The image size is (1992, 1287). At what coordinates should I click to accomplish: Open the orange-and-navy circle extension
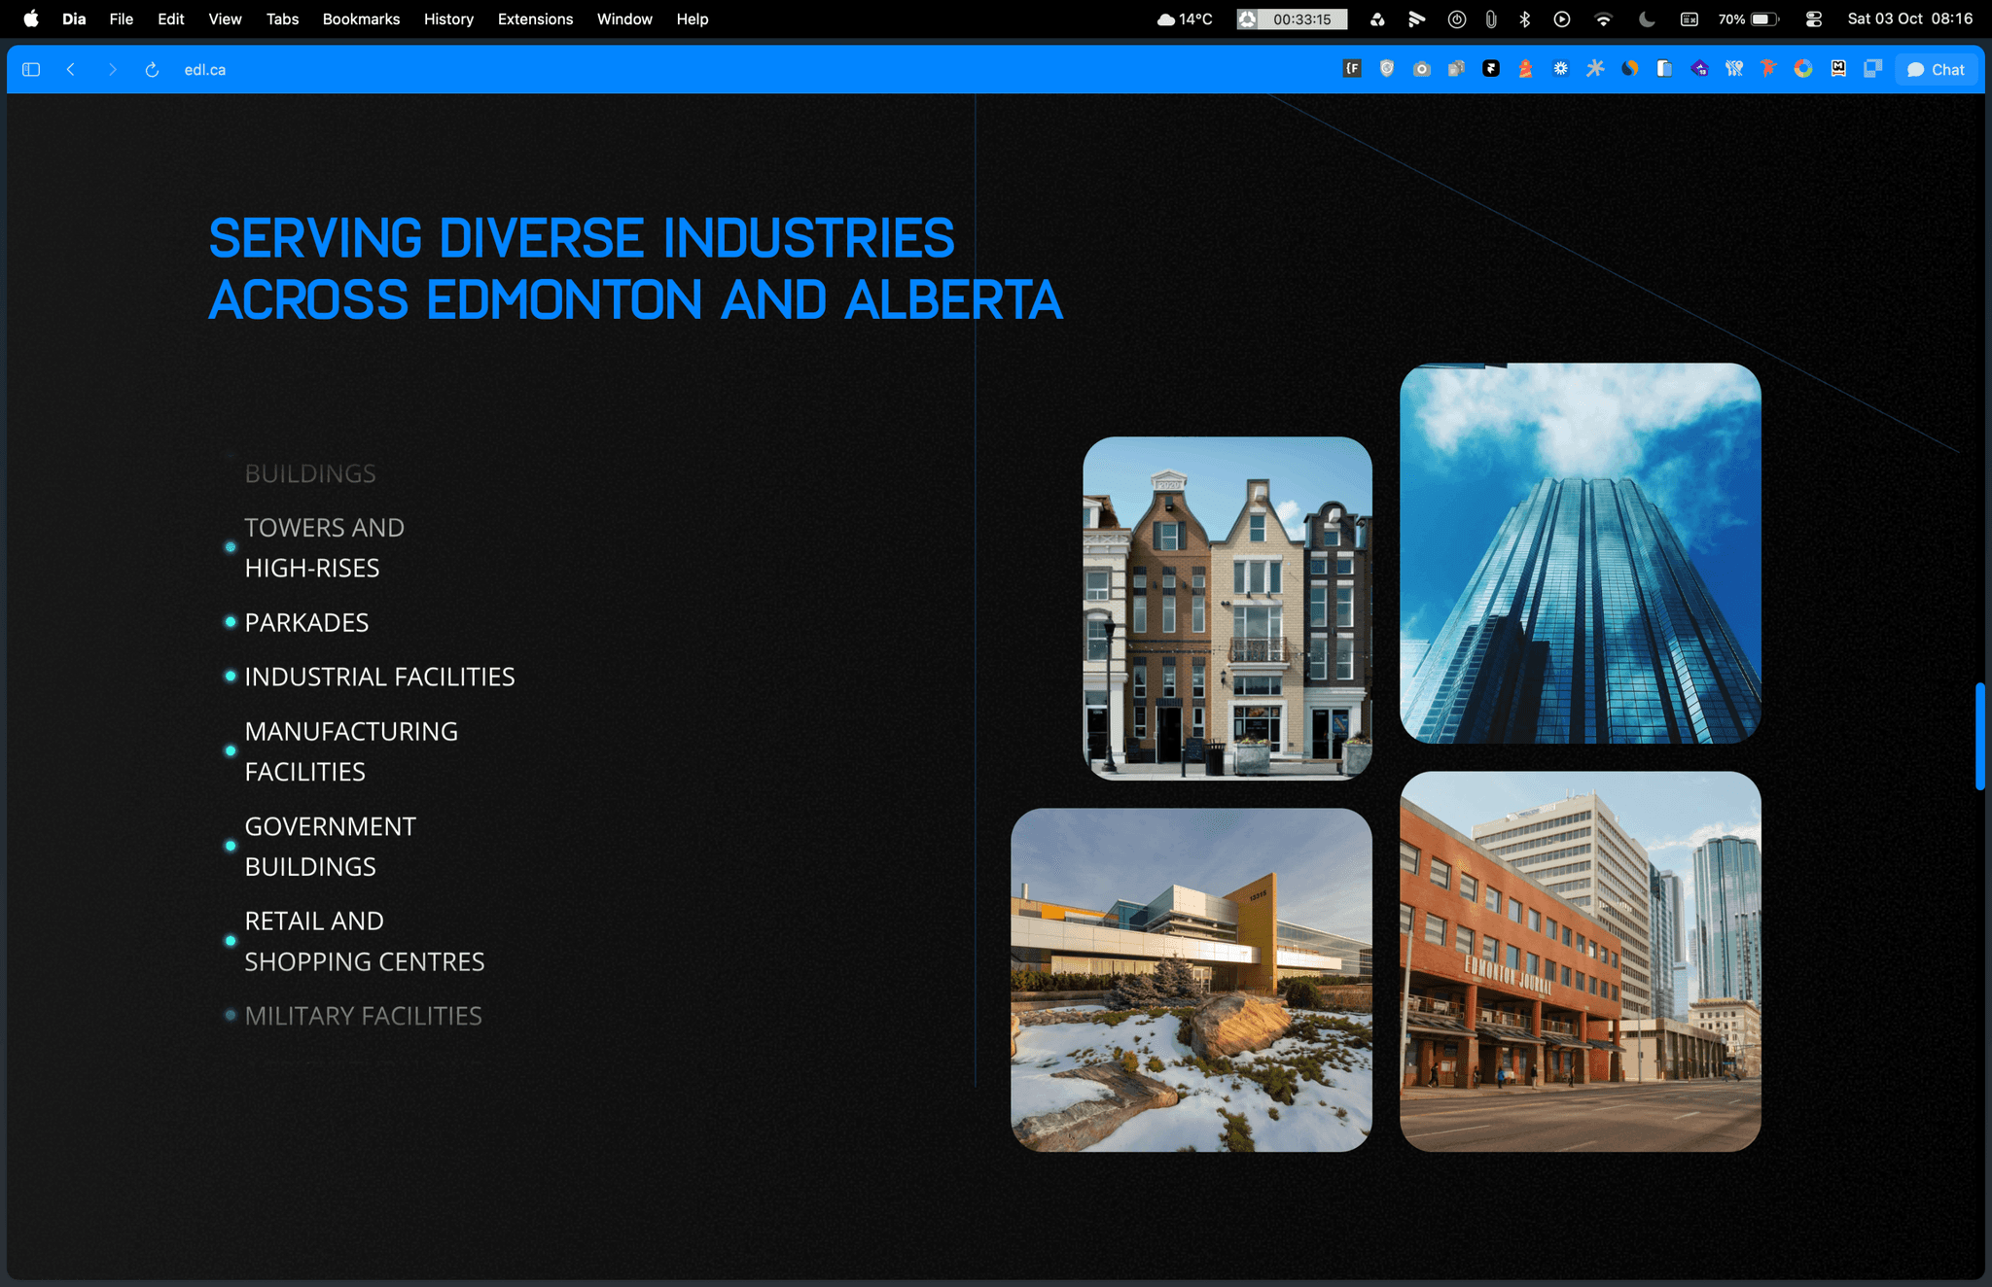tap(1630, 69)
